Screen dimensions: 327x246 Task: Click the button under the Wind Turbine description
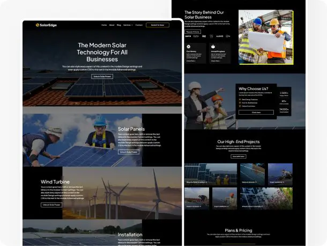click(52, 205)
